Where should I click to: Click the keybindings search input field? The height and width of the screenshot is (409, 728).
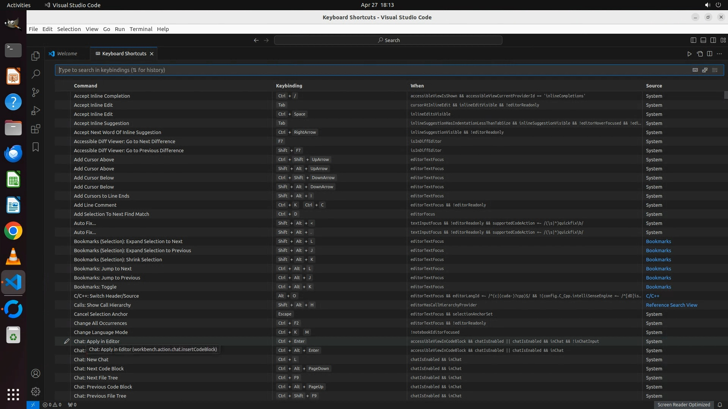click(372, 70)
